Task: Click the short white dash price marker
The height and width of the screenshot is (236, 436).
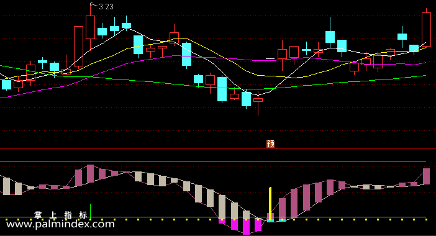Action: tap(270, 58)
